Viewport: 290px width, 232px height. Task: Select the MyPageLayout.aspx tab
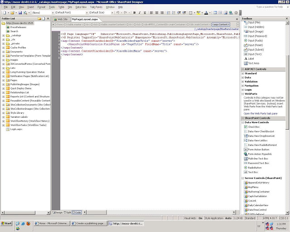(85, 19)
